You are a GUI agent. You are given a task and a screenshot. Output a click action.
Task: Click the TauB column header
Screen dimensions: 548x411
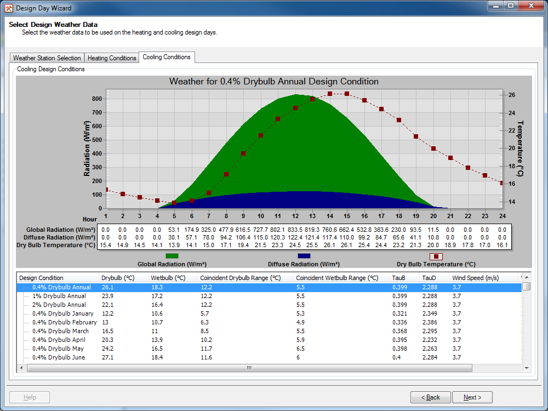click(x=404, y=278)
